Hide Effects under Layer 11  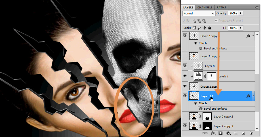(x=195, y=103)
